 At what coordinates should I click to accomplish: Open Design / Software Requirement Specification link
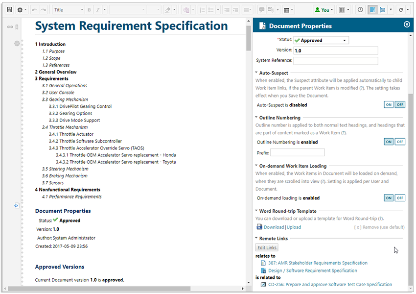tap(313, 270)
